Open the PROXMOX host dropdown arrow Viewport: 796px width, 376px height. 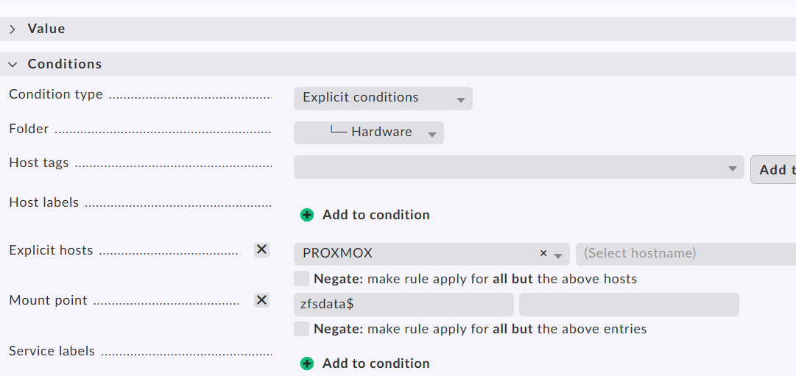point(558,255)
